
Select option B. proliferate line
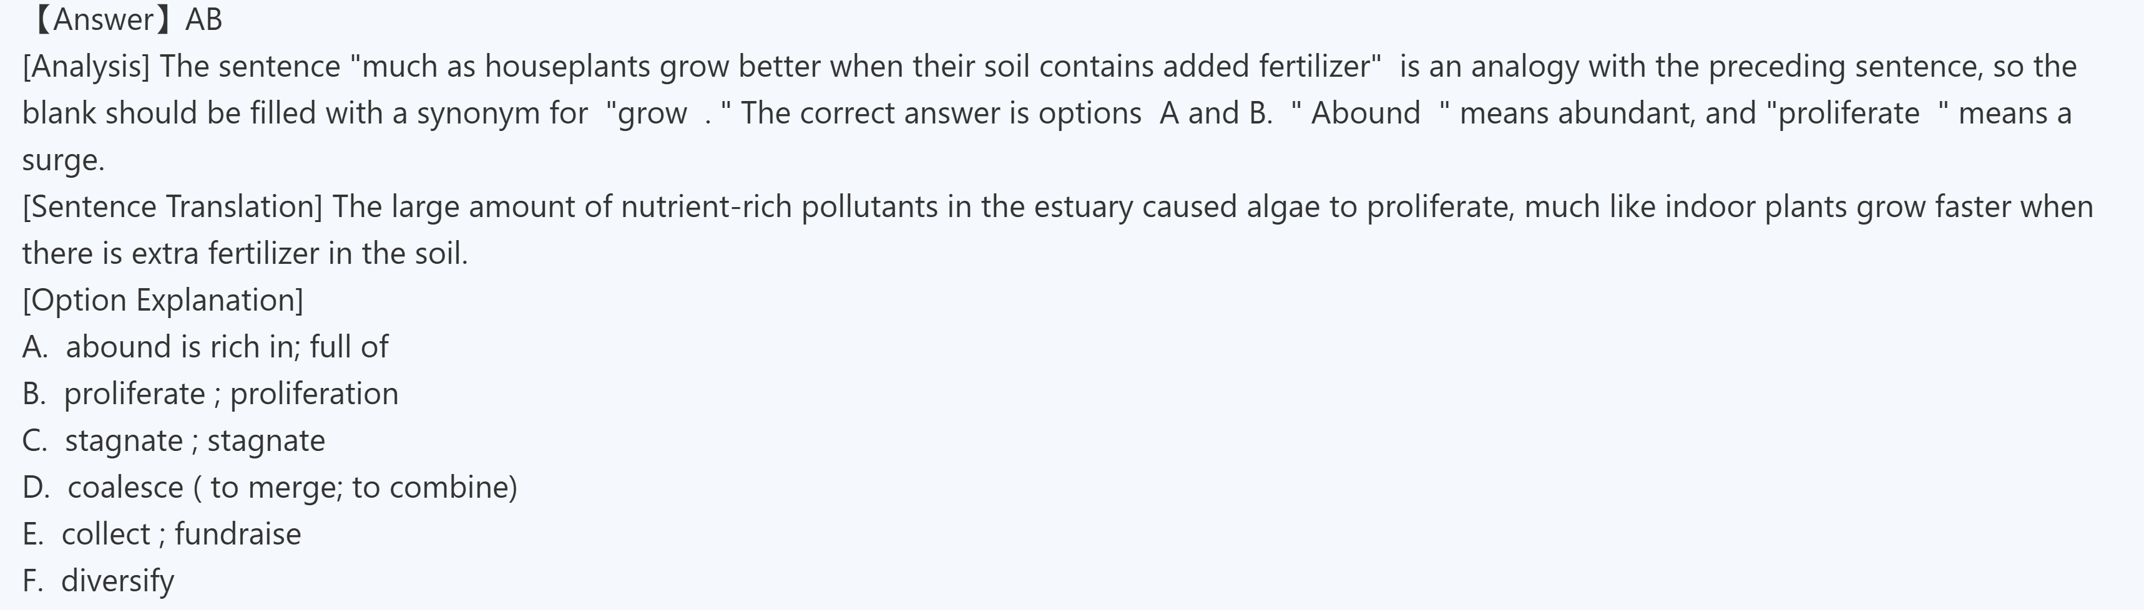[x=210, y=394]
